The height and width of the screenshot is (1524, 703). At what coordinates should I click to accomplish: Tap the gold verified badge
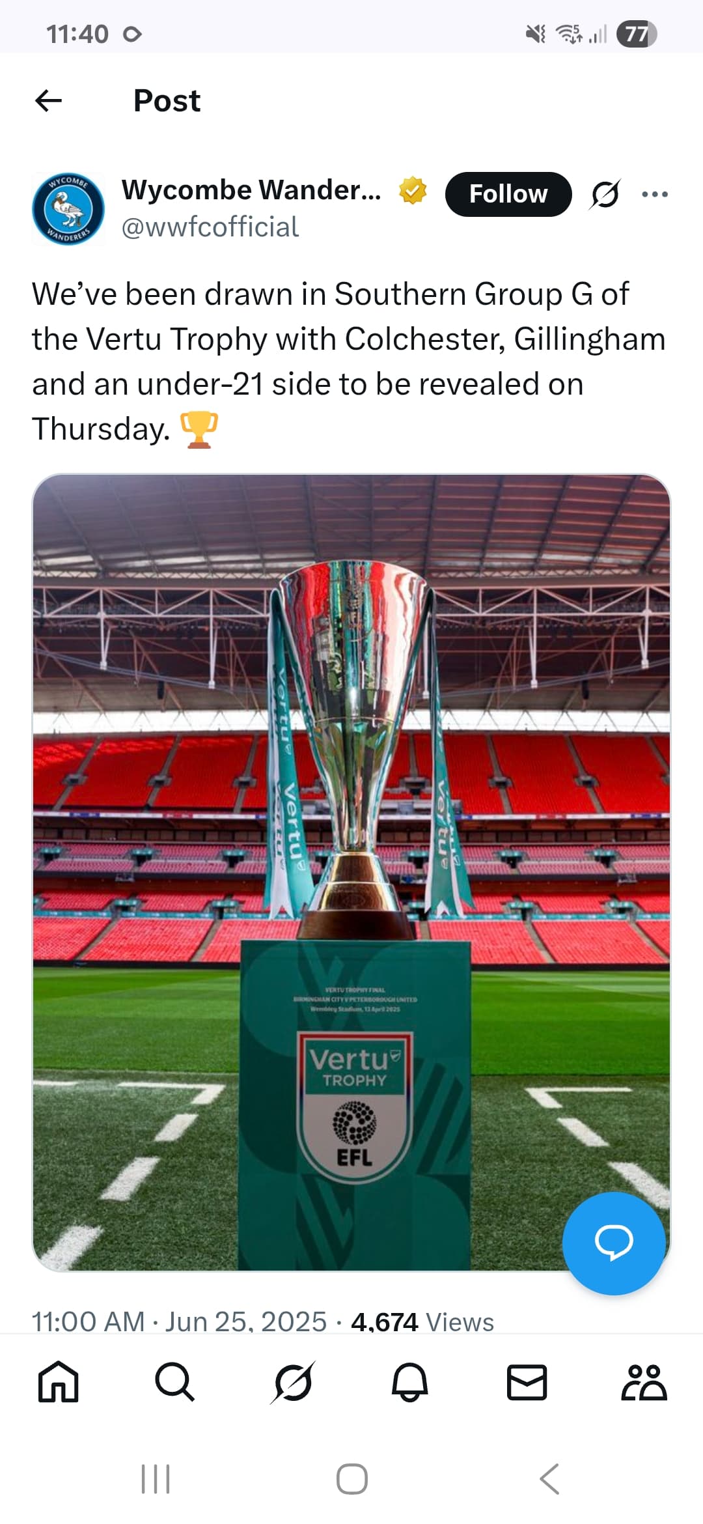click(x=413, y=190)
